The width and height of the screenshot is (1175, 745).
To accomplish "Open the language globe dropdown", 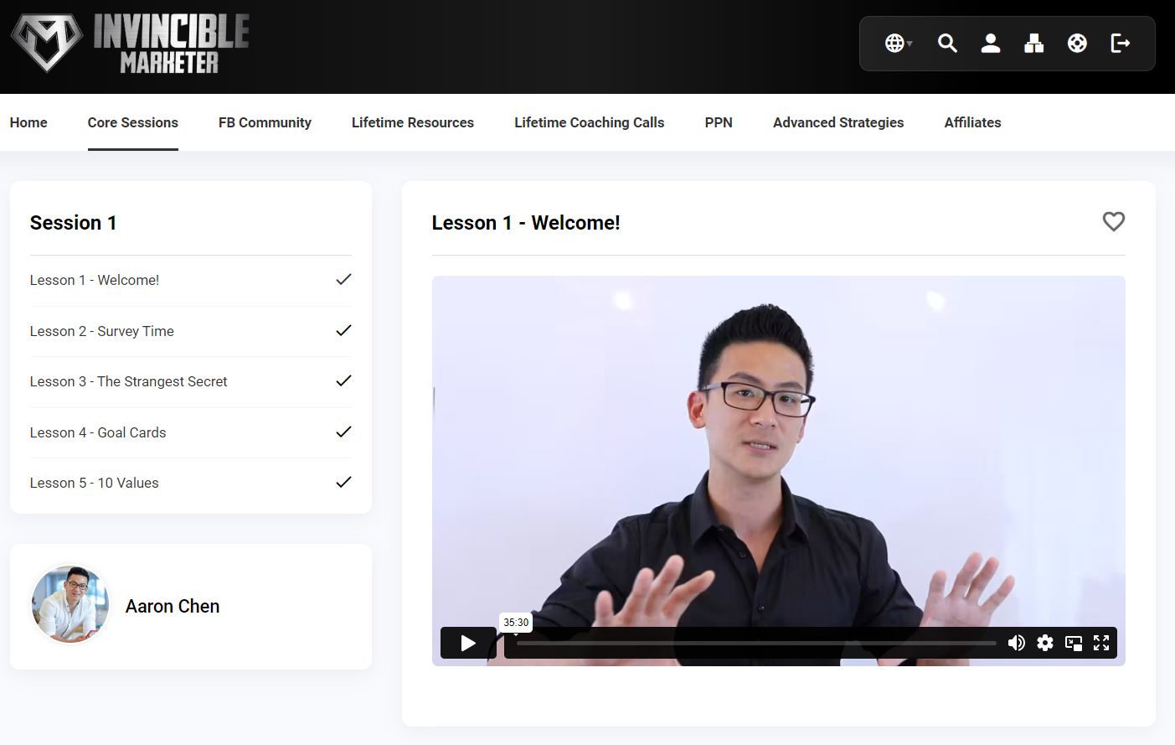I will 898,43.
